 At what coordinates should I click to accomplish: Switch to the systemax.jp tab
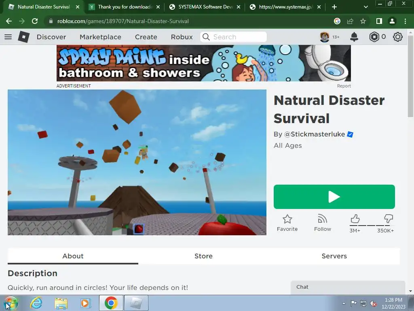tap(285, 7)
